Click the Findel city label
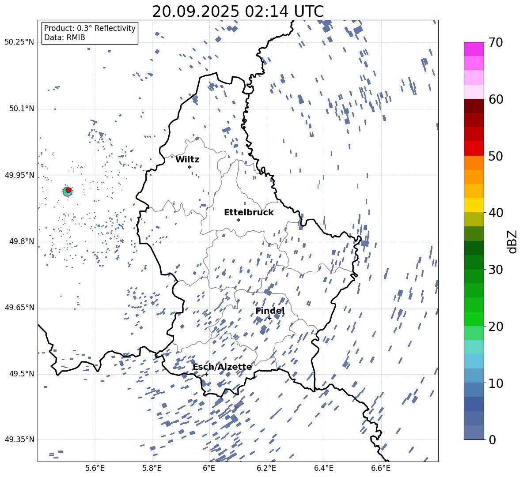This screenshot has height=477, width=523. pos(270,311)
